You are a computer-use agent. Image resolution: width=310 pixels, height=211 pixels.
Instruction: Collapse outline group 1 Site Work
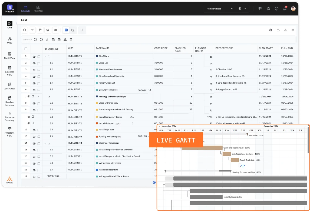click(x=45, y=57)
